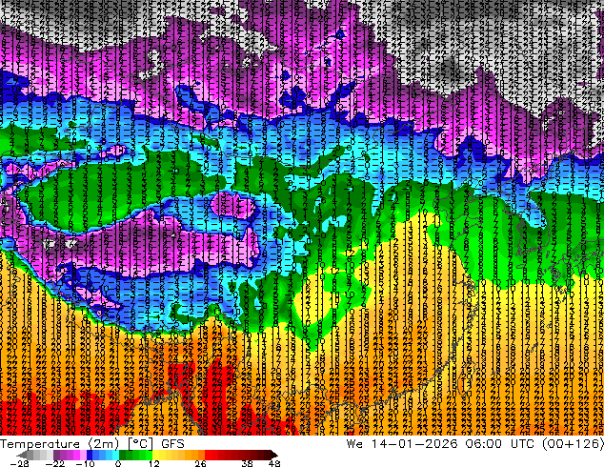The image size is (604, 467).
Task: Click the '[°C]' unit label
Action: coord(140,444)
